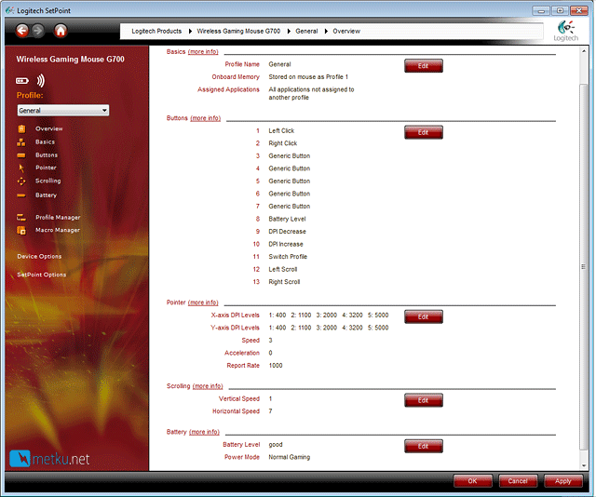Expand breadcrumb arrow after Logitech Products
This screenshot has width=596, height=497.
[190, 31]
